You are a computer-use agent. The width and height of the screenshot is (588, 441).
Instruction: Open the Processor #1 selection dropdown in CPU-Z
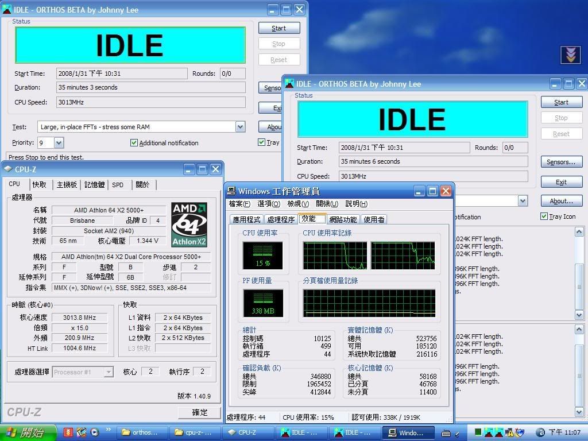[x=109, y=372]
